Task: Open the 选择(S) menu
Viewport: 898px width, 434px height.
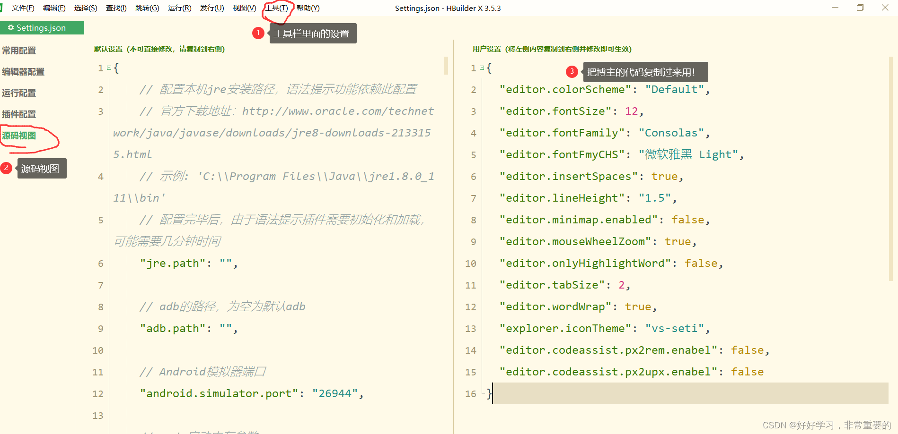Action: coord(86,8)
